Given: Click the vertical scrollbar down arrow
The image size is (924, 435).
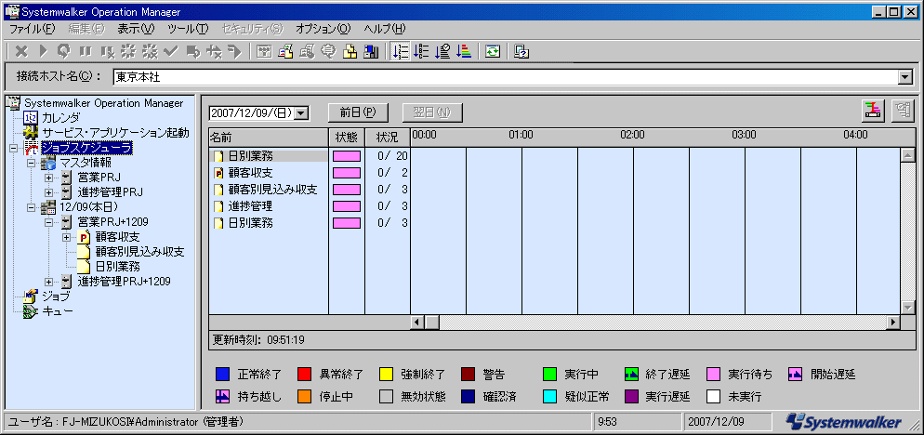Looking at the screenshot, I should click(907, 308).
